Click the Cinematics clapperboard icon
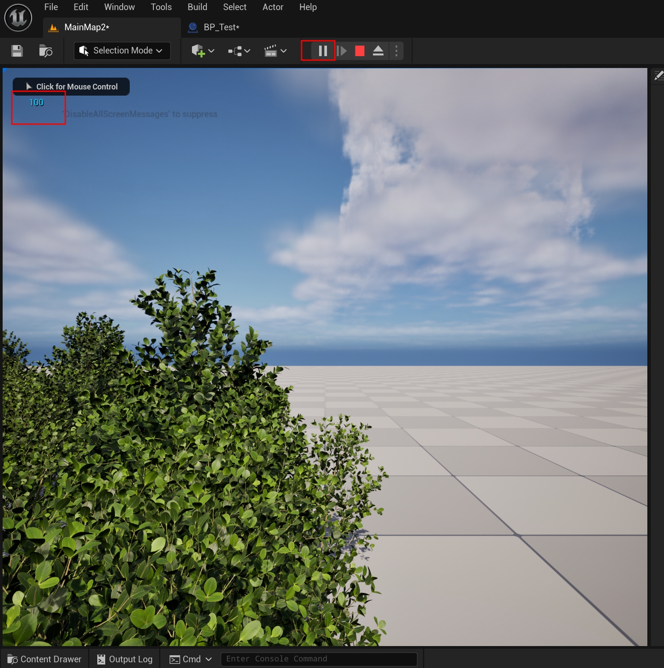The width and height of the screenshot is (664, 668). tap(271, 51)
